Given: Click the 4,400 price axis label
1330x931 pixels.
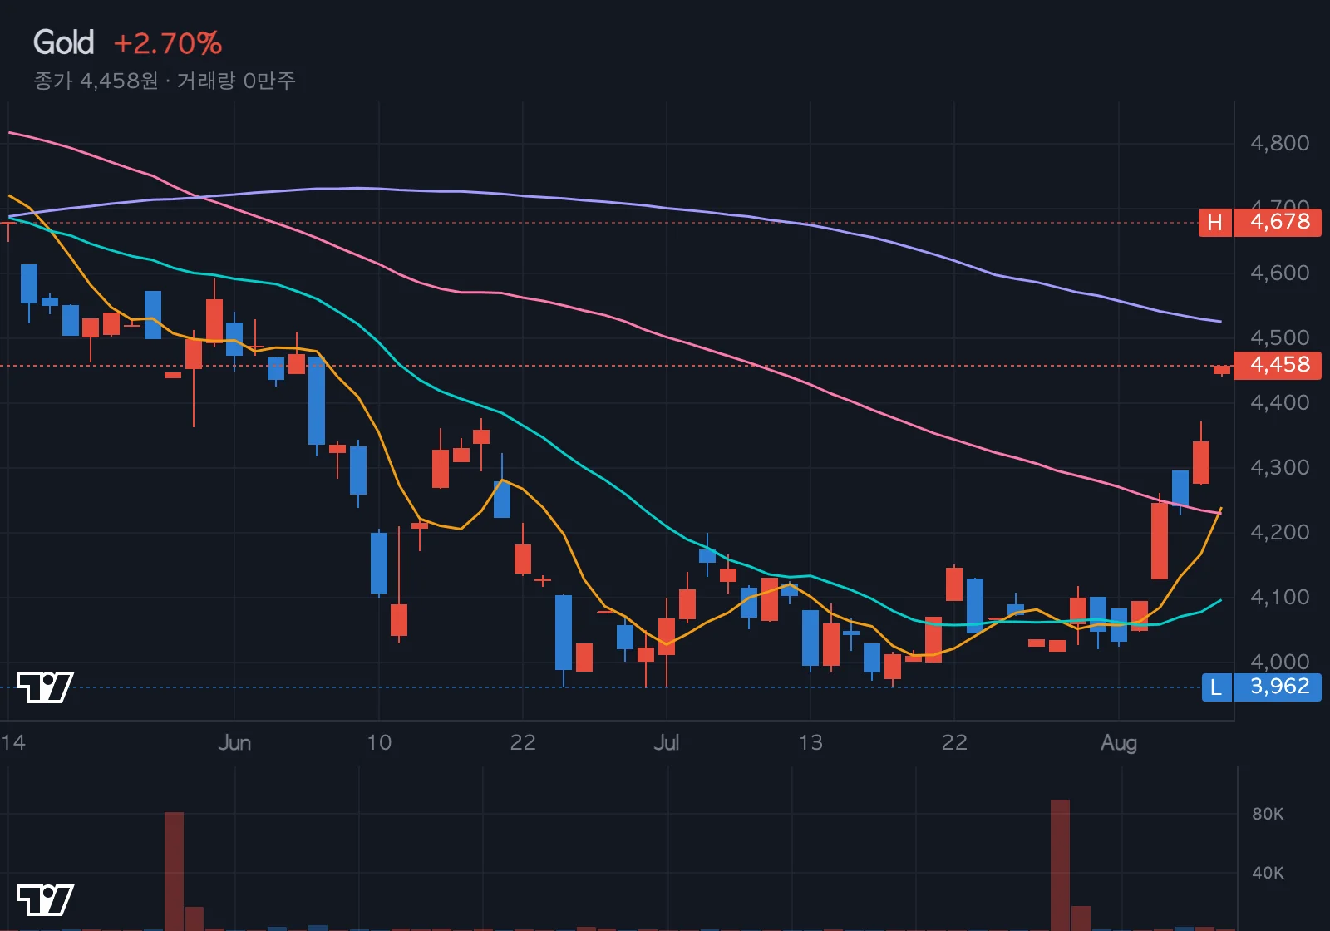Looking at the screenshot, I should pyautogui.click(x=1280, y=402).
